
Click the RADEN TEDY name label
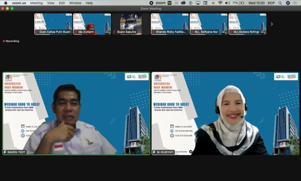[16, 152]
